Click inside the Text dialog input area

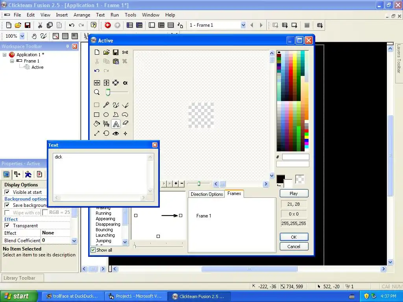click(x=100, y=174)
